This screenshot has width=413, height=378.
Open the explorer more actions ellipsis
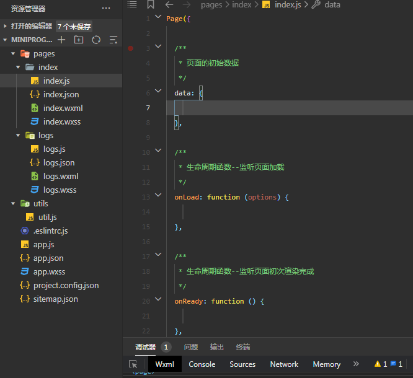pos(106,8)
